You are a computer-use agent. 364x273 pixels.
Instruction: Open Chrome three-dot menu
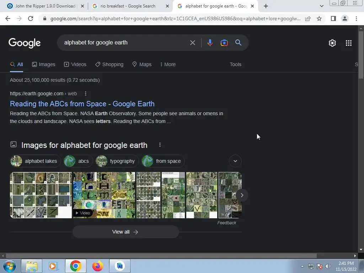point(356,18)
